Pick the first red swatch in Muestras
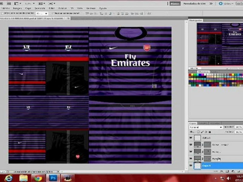This screenshot has height=182, width=243. click(x=190, y=75)
